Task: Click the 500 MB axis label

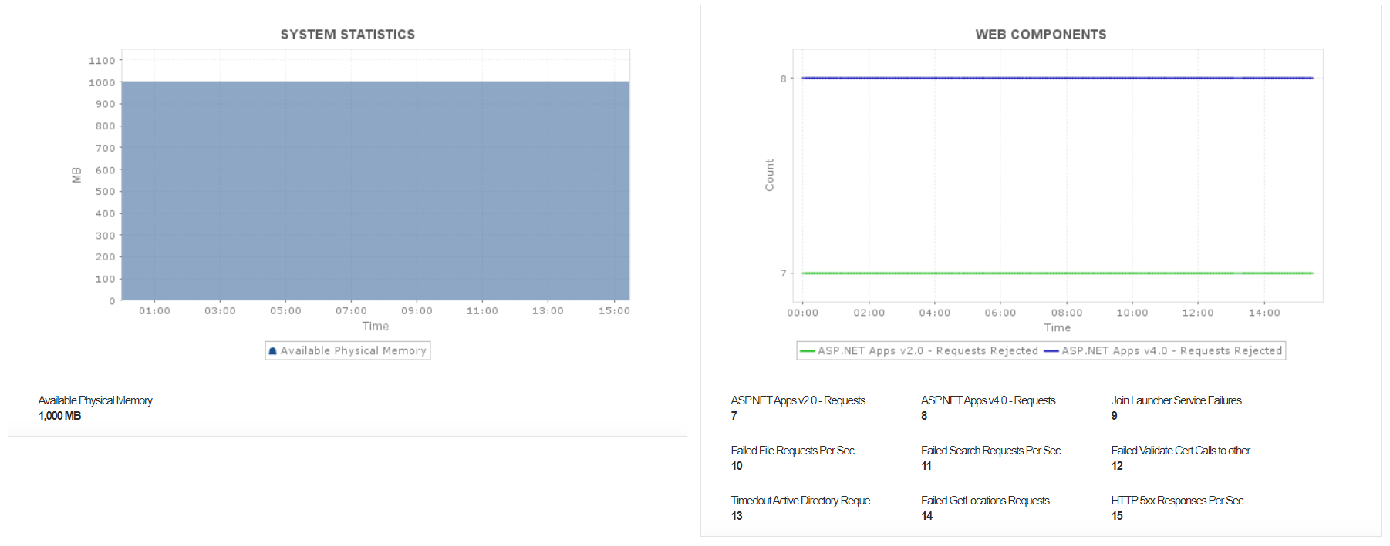Action: (106, 192)
